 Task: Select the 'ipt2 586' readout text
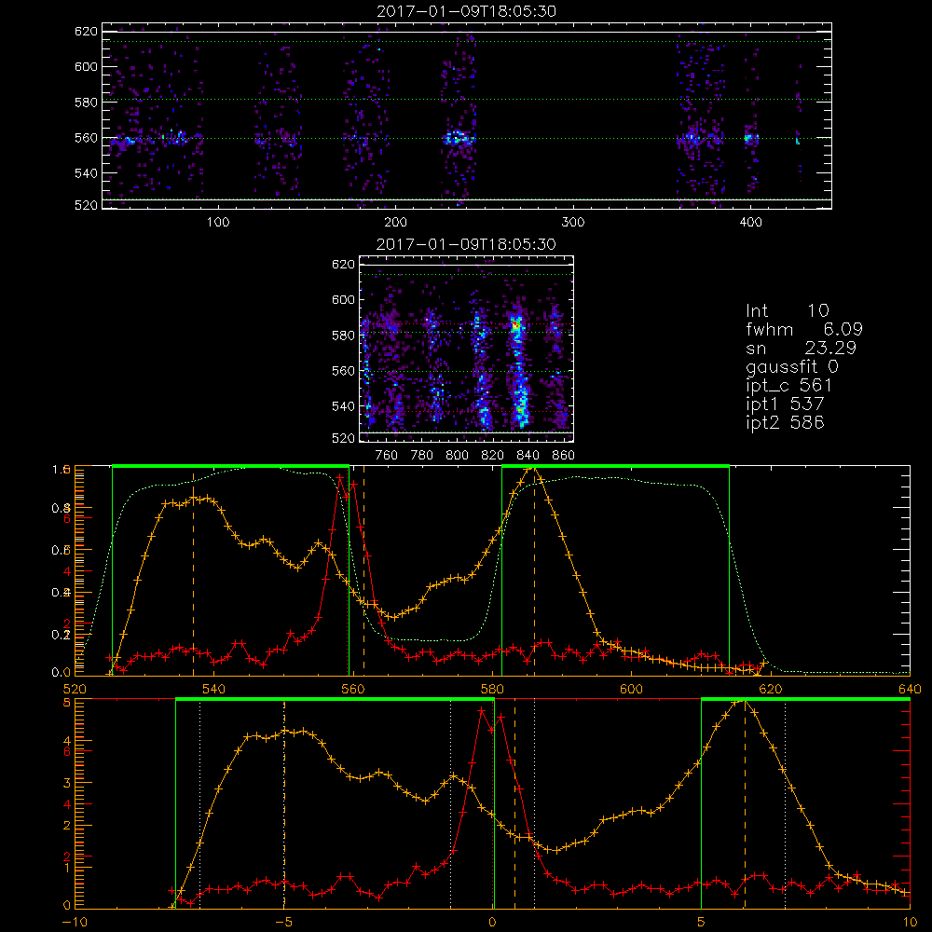[x=785, y=422]
